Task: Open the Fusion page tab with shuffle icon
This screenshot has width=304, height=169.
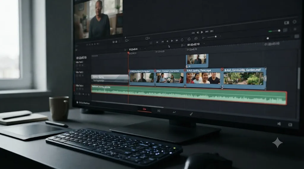Action: (159, 111)
